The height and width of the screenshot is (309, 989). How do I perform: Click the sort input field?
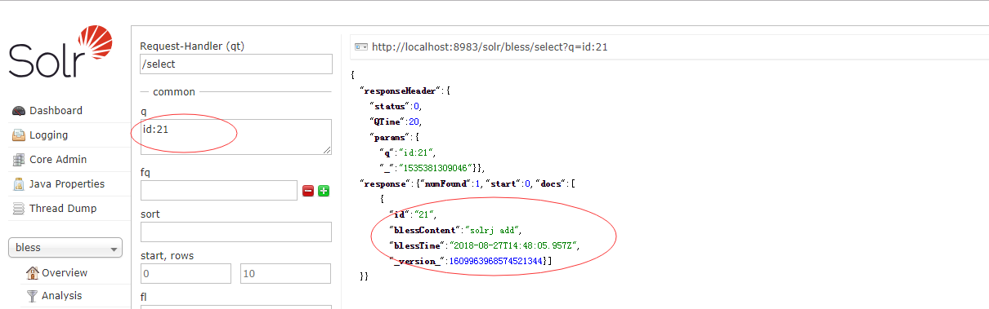(236, 232)
